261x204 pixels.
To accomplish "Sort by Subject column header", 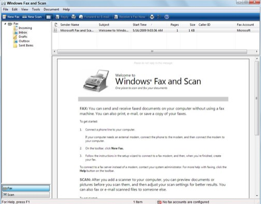I will point(114,25).
